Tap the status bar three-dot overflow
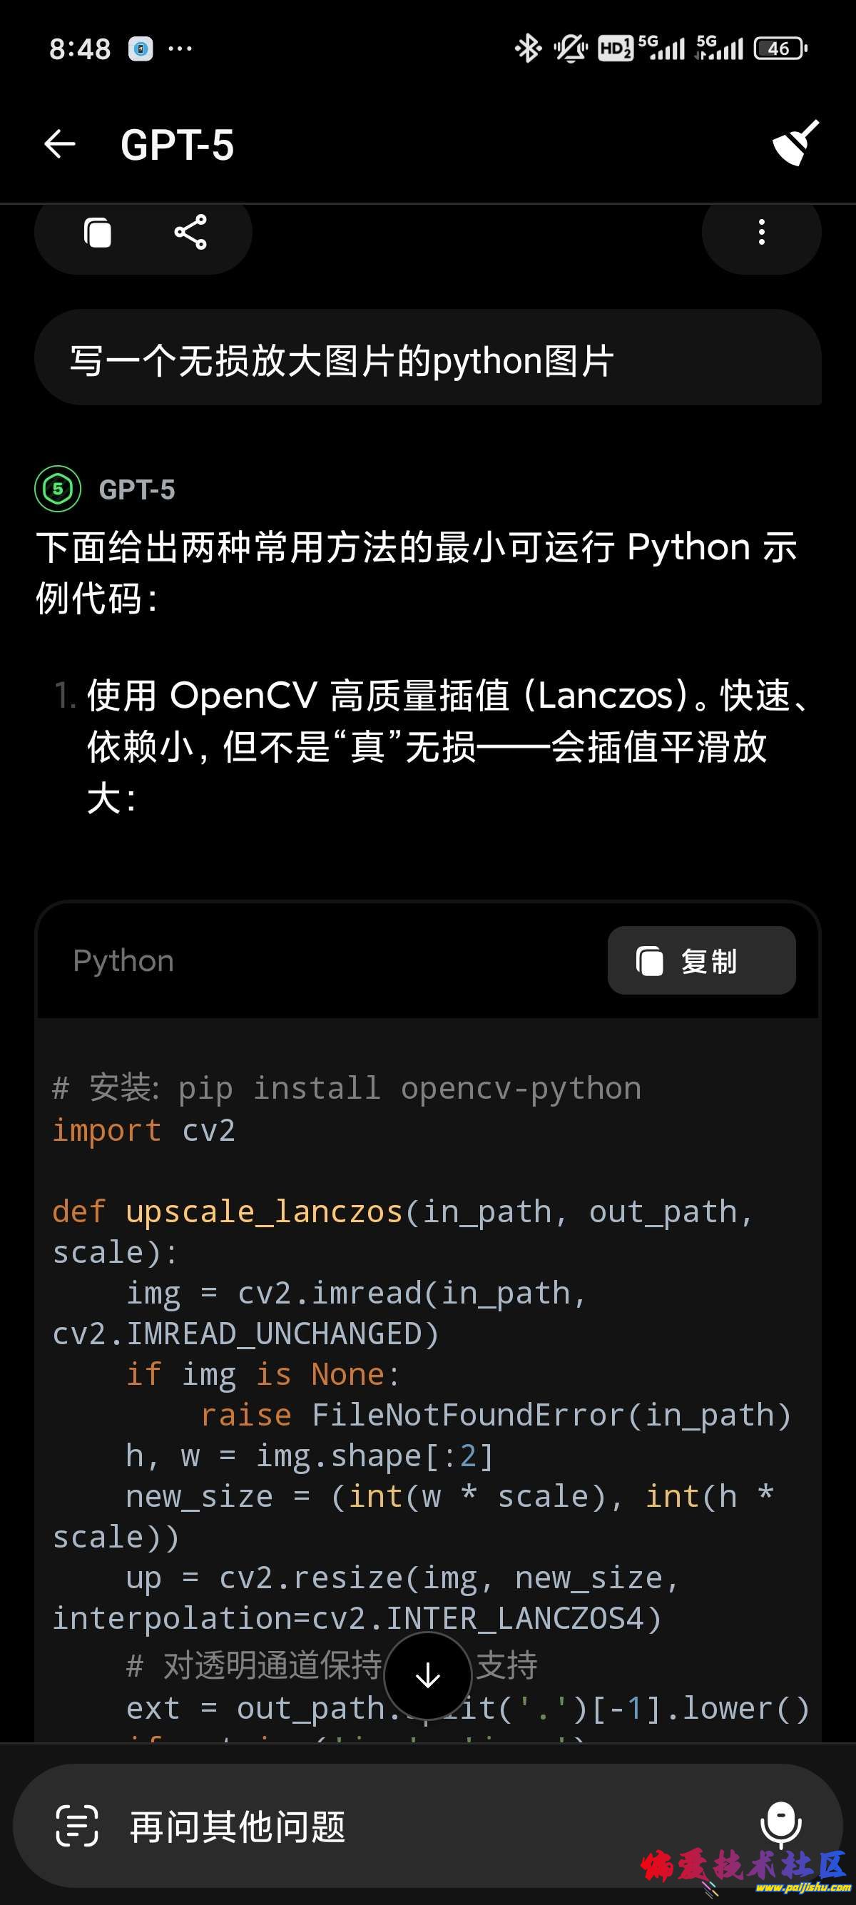856x1905 pixels. (180, 49)
